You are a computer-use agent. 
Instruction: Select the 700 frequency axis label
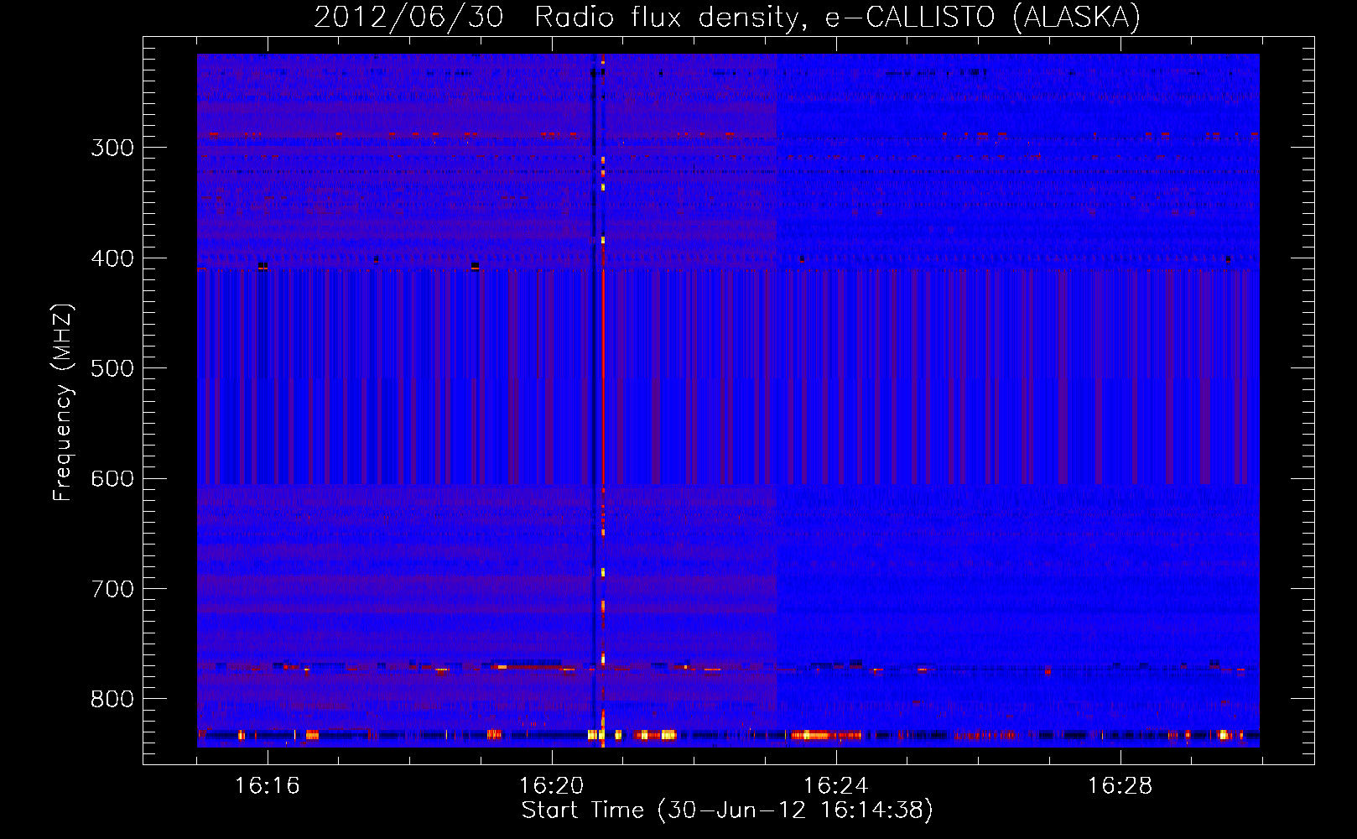(112, 589)
